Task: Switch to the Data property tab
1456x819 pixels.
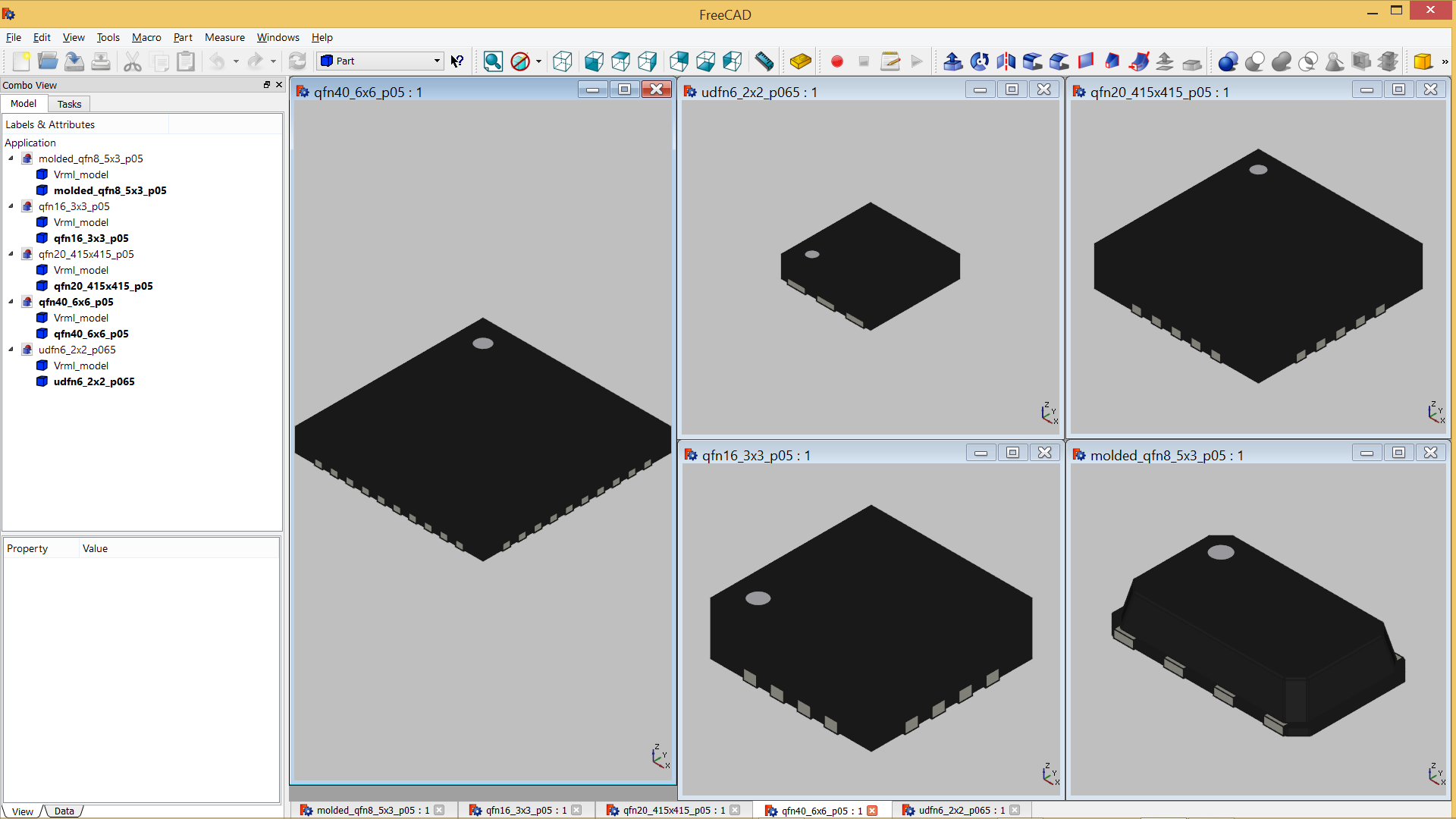Action: point(64,811)
